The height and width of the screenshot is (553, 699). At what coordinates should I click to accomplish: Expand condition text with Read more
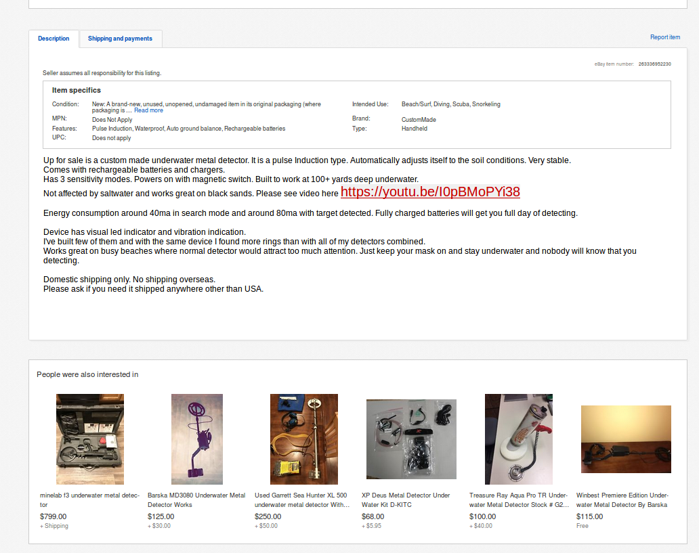click(148, 110)
